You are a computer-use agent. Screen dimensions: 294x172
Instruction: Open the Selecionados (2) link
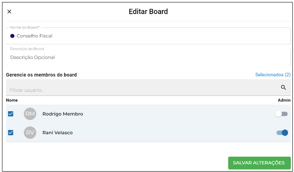(273, 75)
